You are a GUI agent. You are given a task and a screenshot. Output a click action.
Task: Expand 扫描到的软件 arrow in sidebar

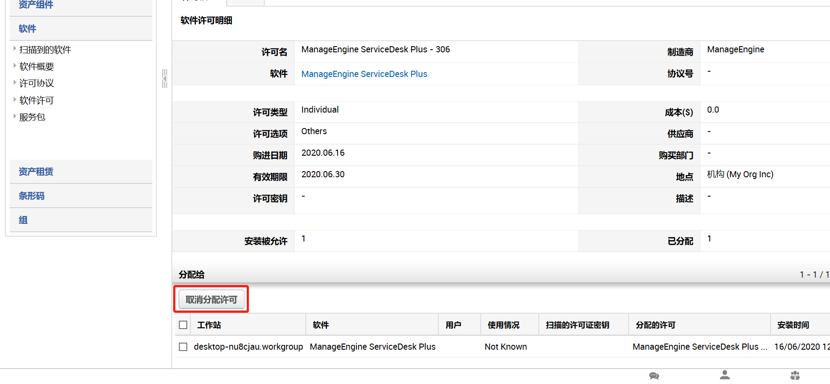[x=15, y=49]
